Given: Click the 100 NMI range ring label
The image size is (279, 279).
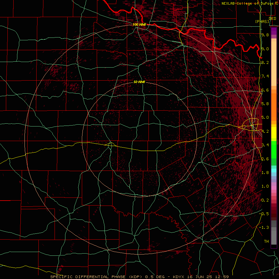Looking at the screenshot, I should pos(139,24).
